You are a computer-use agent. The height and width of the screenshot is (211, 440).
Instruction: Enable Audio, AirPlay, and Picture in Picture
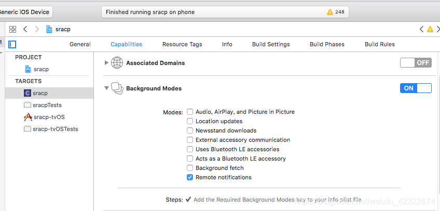pos(190,112)
